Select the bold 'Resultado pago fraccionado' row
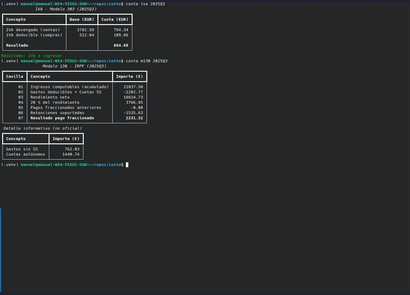 [62, 118]
